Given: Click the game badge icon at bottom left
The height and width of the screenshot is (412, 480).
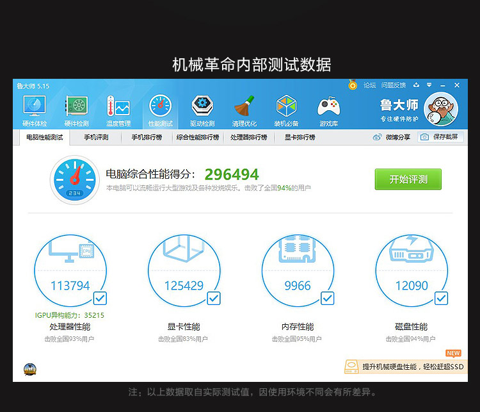Looking at the screenshot, I should tap(30, 369).
